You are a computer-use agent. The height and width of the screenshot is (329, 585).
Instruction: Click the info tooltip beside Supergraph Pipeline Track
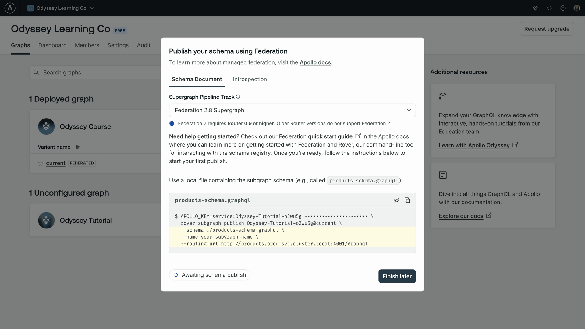point(238,97)
